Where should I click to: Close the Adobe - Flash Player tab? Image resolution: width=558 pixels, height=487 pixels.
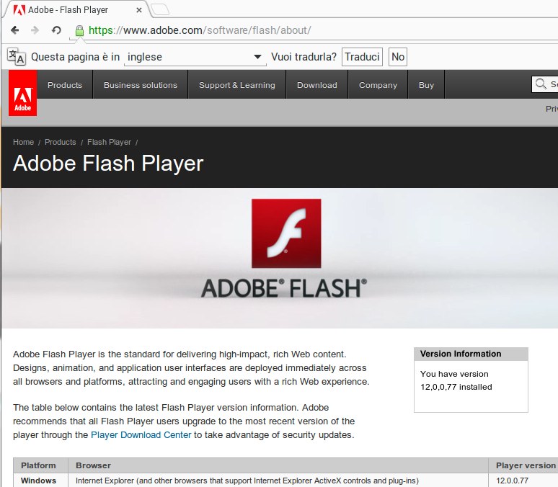(139, 10)
